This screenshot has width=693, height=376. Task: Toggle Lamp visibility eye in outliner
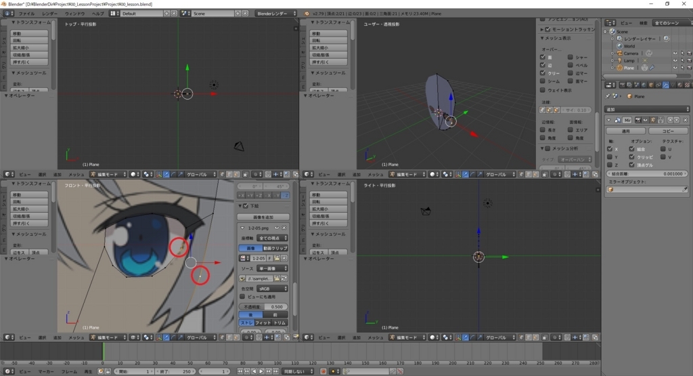[675, 60]
